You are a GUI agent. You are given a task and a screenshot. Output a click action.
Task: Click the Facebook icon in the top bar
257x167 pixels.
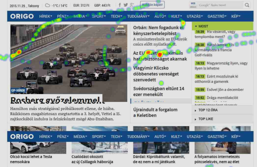pos(120,5)
